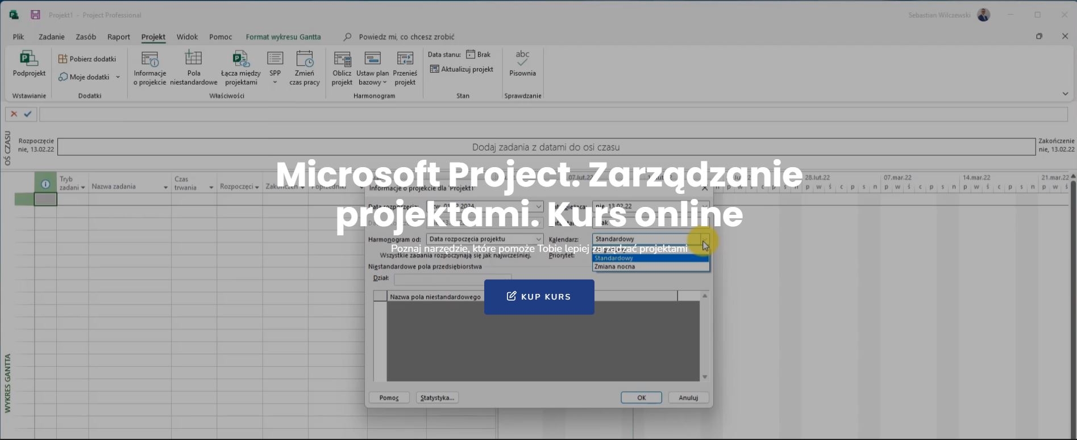Open the Nazwa zadania column filter
Image resolution: width=1077 pixels, height=440 pixels.
166,188
